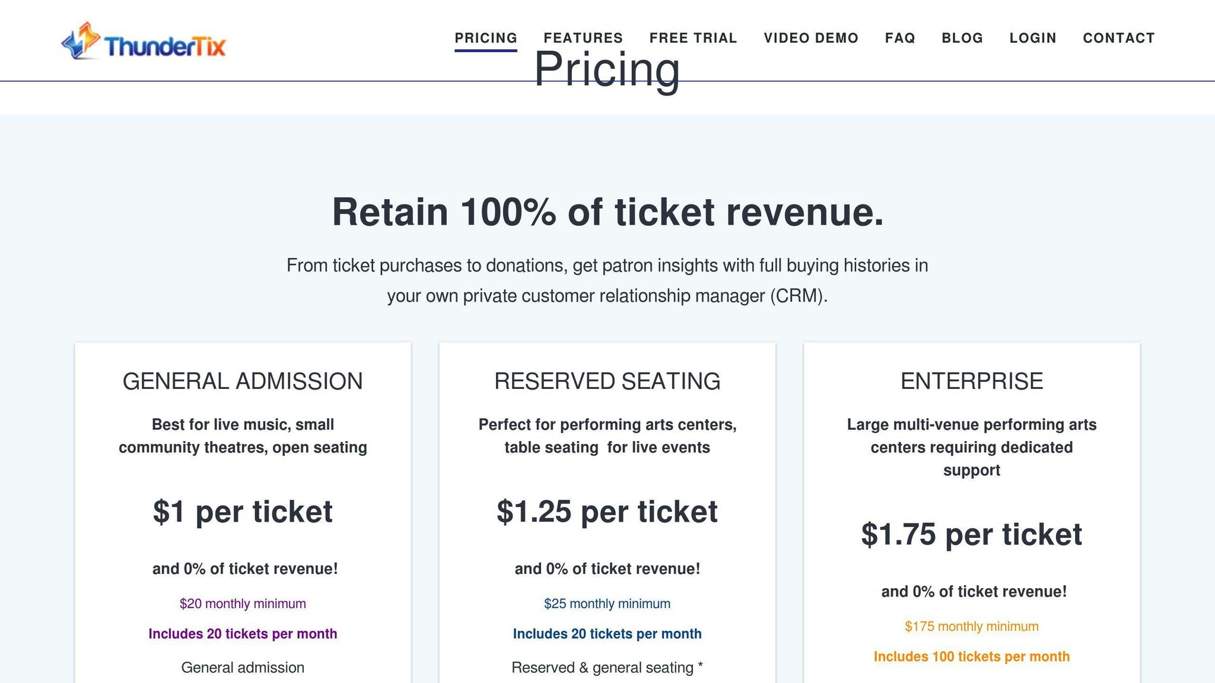
Task: Click the $175 monthly minimum text
Action: click(971, 626)
